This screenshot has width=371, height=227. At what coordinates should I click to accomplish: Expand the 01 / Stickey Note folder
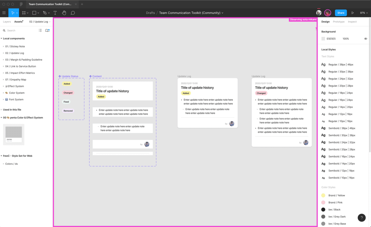coord(3,46)
